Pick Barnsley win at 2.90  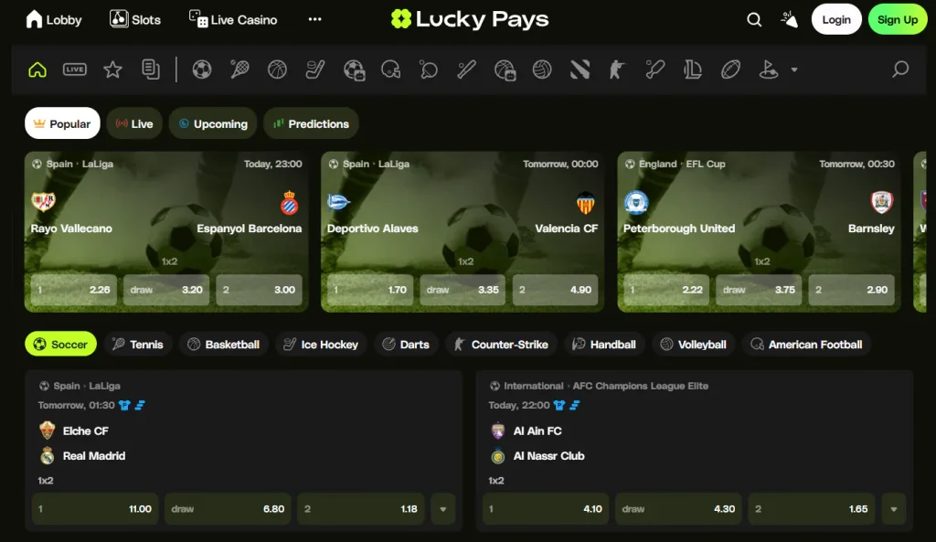[x=851, y=290]
